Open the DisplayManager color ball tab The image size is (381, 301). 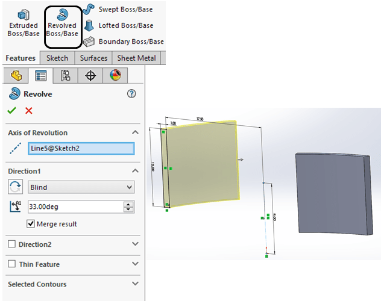coord(115,75)
